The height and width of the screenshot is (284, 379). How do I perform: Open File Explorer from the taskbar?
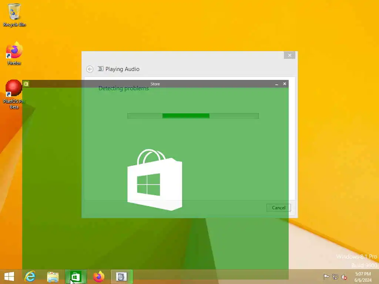tap(53, 277)
